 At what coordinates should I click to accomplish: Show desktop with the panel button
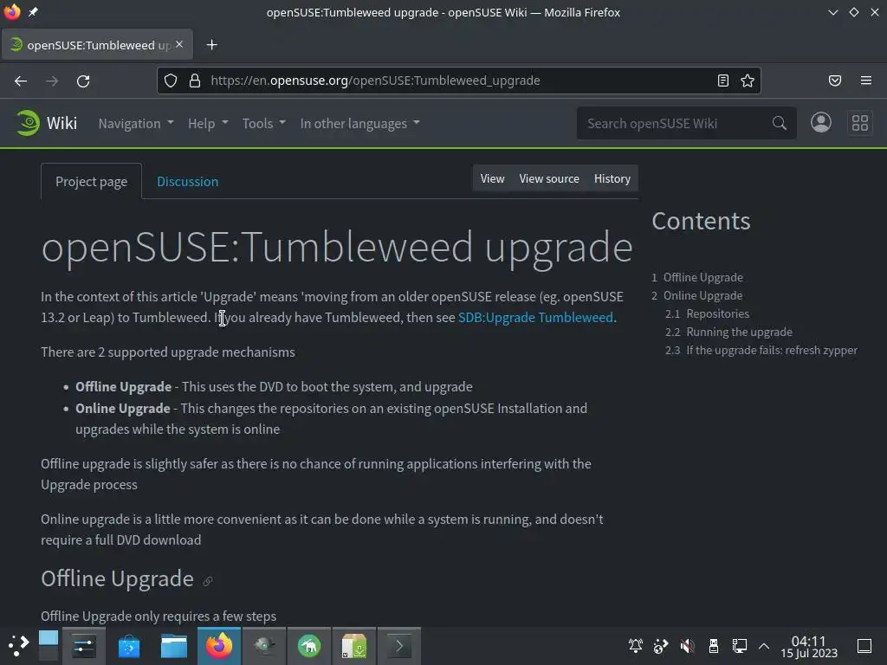point(864,646)
